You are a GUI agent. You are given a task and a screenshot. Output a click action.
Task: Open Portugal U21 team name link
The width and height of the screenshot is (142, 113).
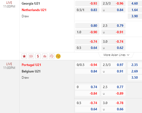tap(31, 65)
